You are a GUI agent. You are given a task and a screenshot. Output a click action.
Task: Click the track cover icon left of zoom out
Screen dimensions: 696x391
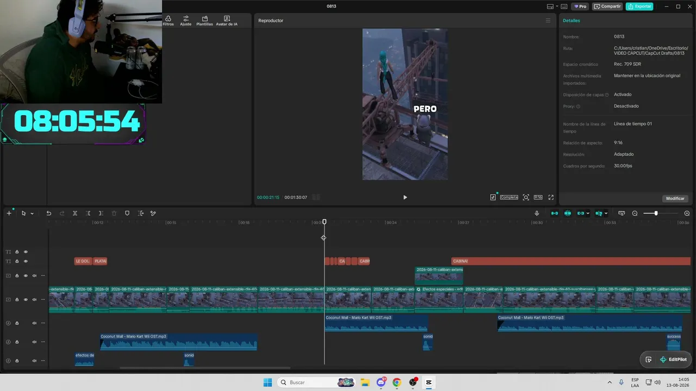pos(622,213)
